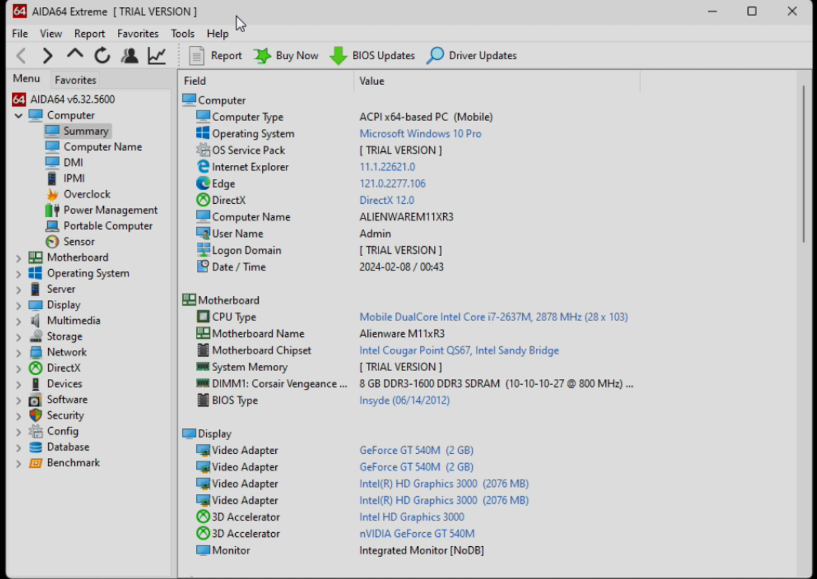Select the Summary tree item
The height and width of the screenshot is (579, 817).
77,131
